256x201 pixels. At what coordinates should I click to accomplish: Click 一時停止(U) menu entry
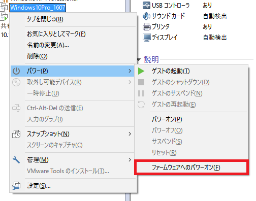click(43, 93)
